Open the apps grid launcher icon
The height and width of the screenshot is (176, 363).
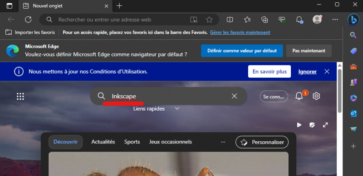[x=20, y=96]
